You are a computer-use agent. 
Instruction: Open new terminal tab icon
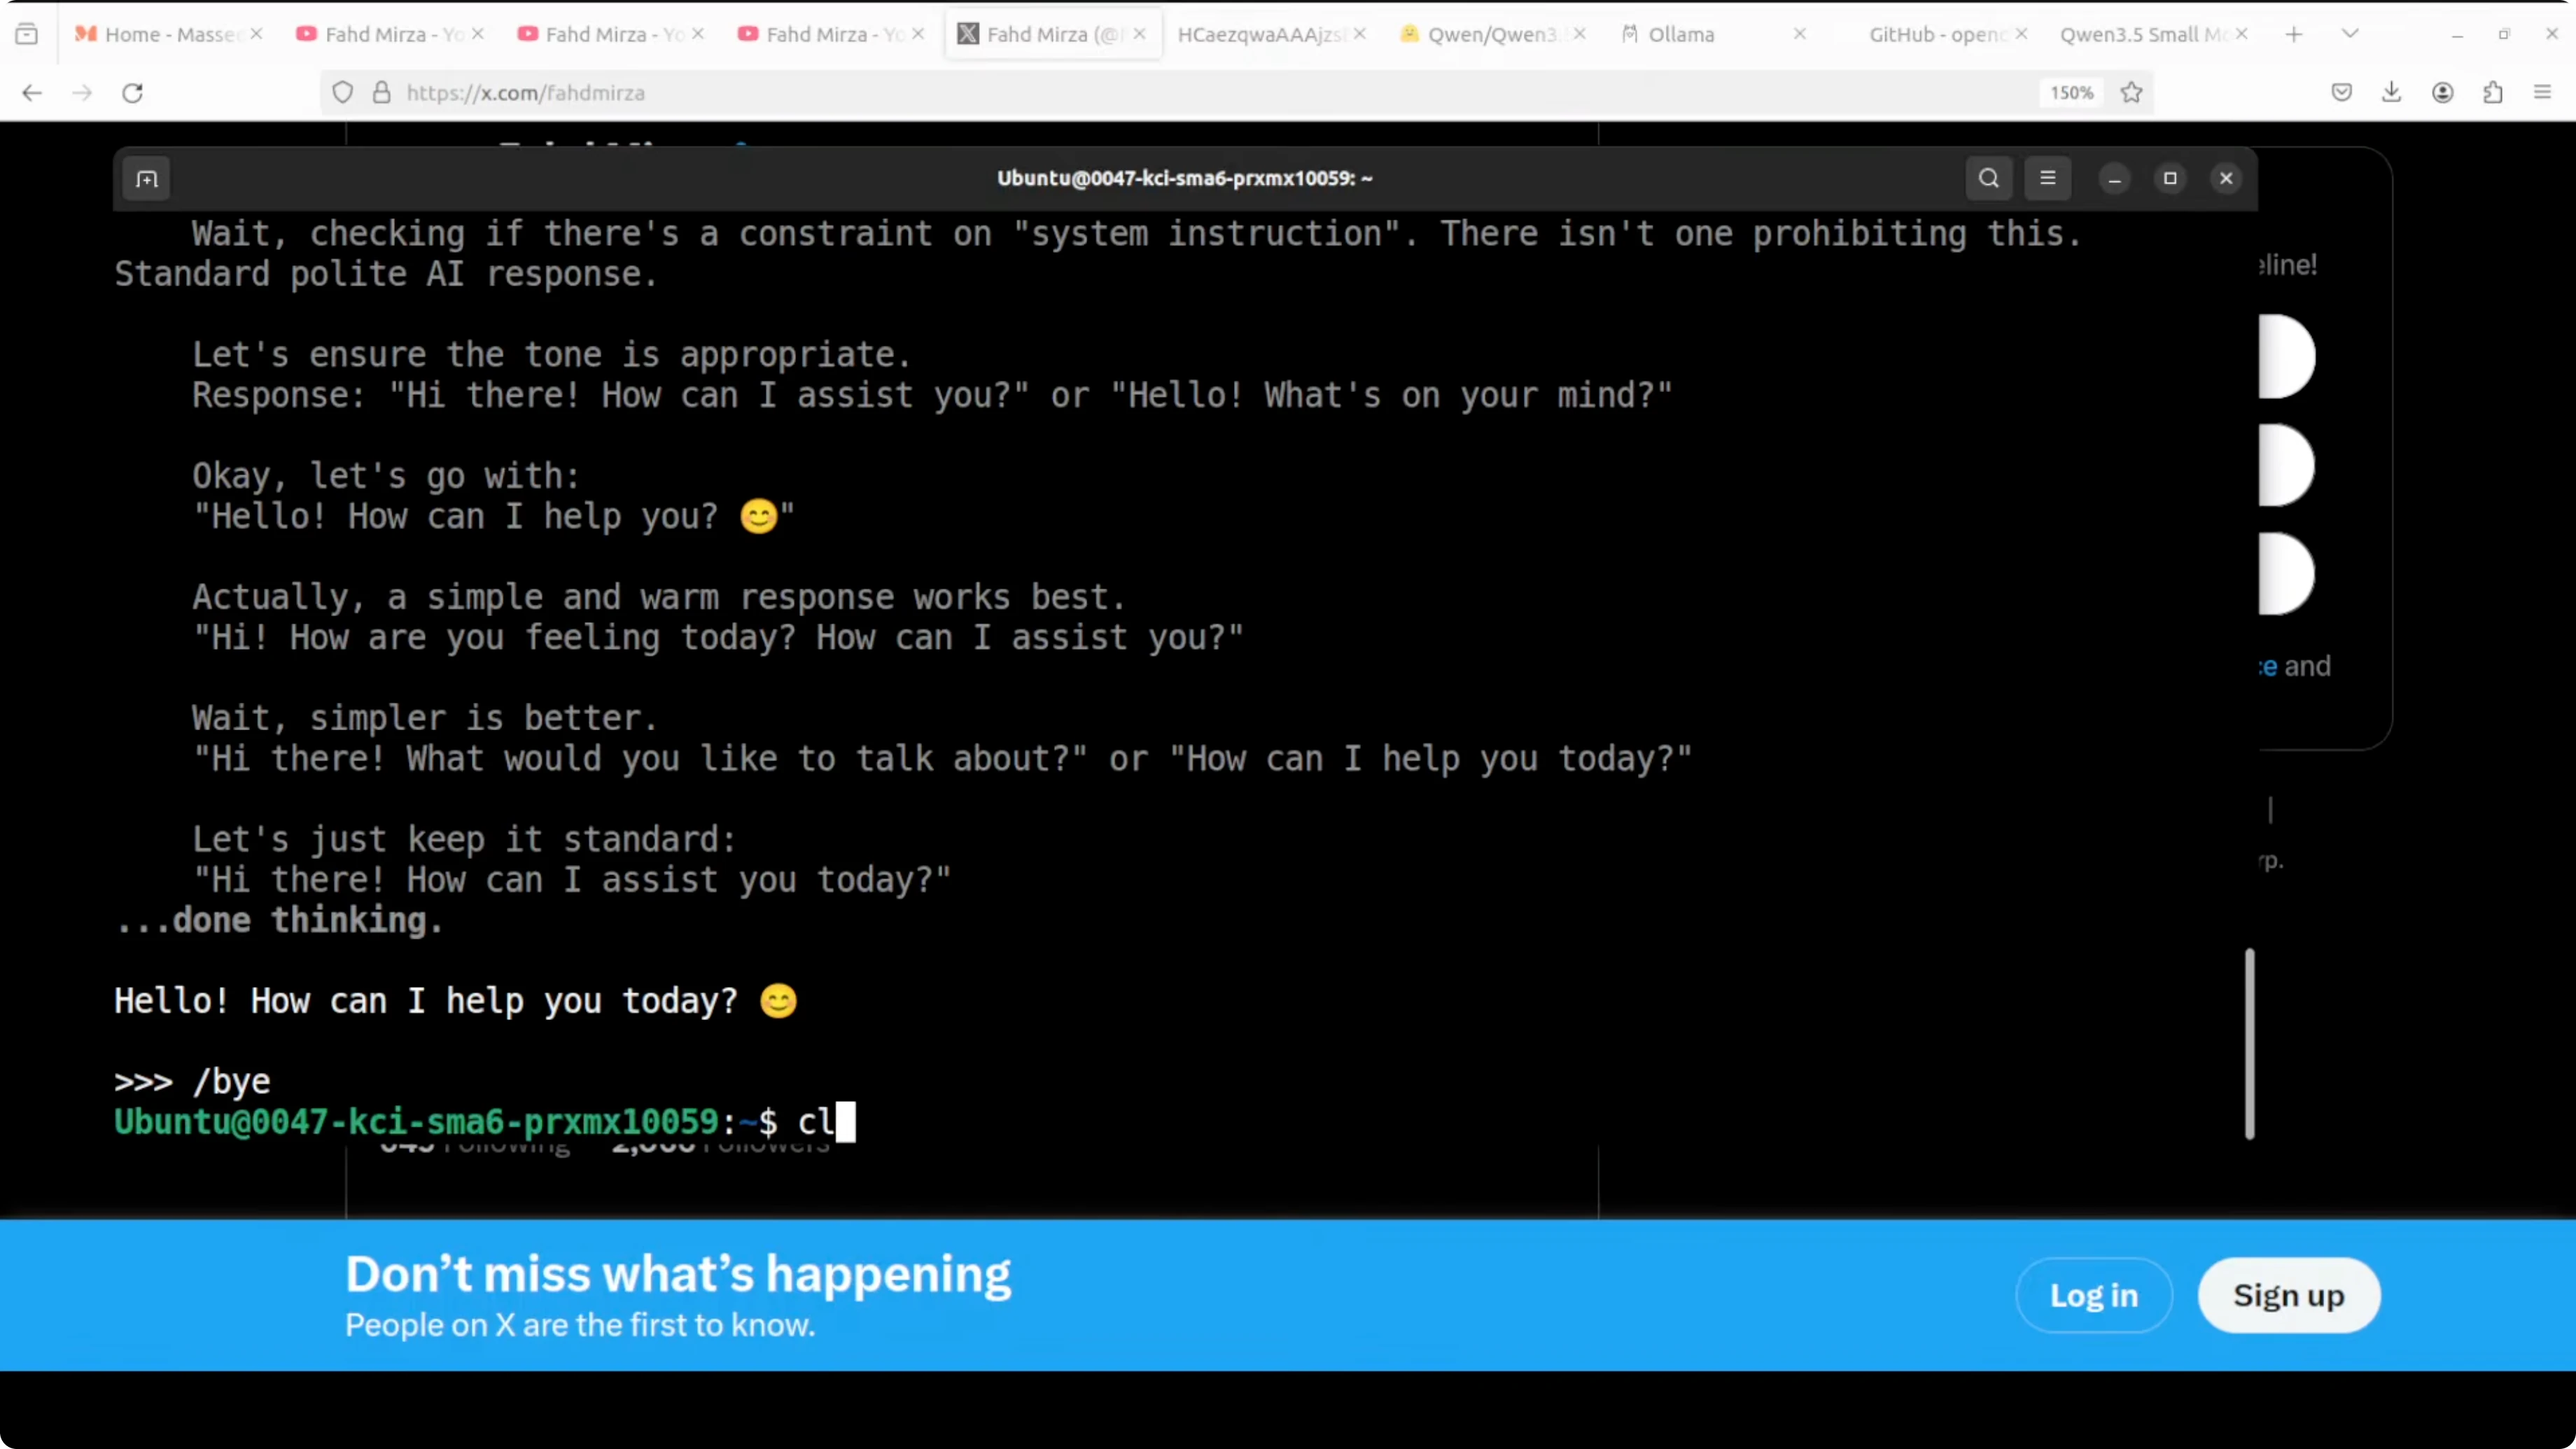(147, 179)
